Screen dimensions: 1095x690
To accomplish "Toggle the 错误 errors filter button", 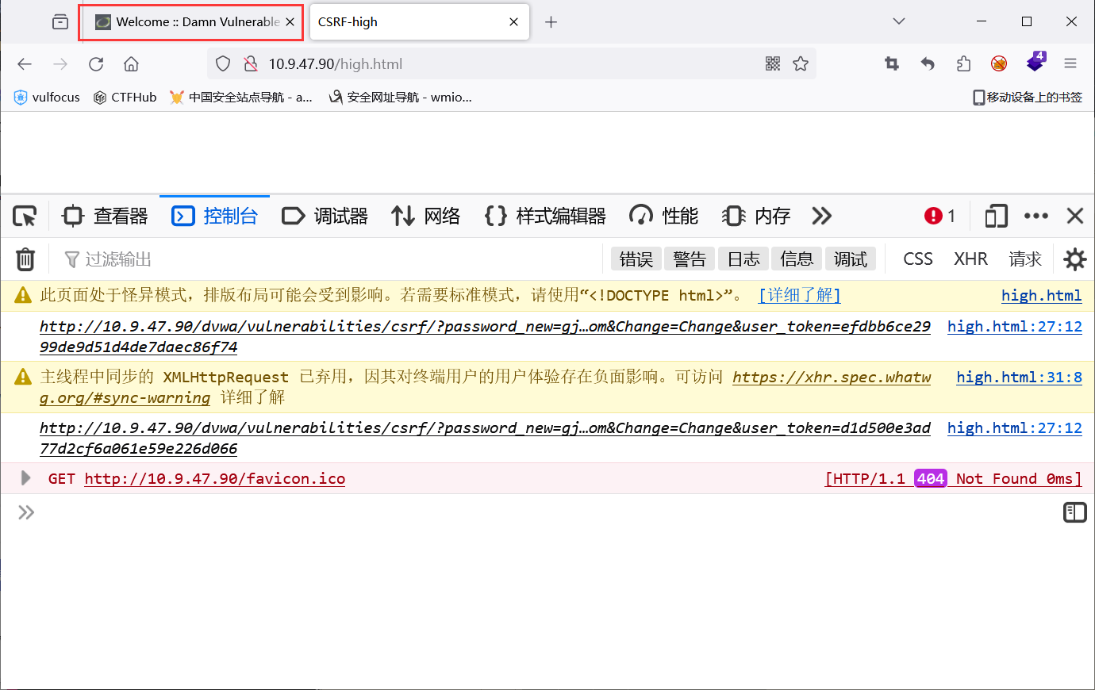I will 635,258.
